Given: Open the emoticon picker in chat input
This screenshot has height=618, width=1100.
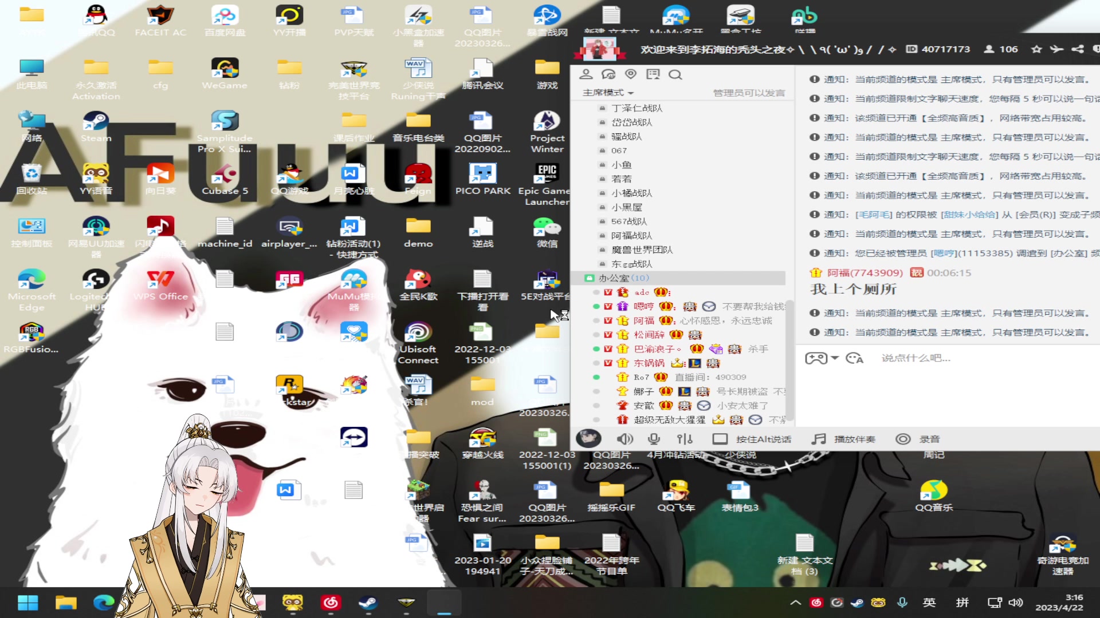Looking at the screenshot, I should [x=854, y=358].
